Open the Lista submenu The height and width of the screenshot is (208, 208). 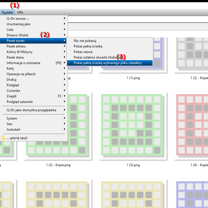click(34, 30)
